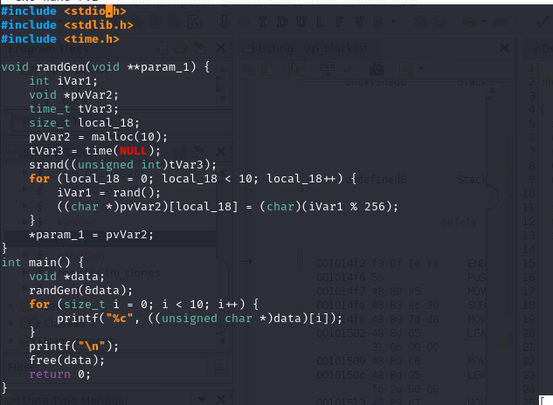Expand the Namespaces node arrow
Viewport: 553px width, 405px height.
click(11, 340)
